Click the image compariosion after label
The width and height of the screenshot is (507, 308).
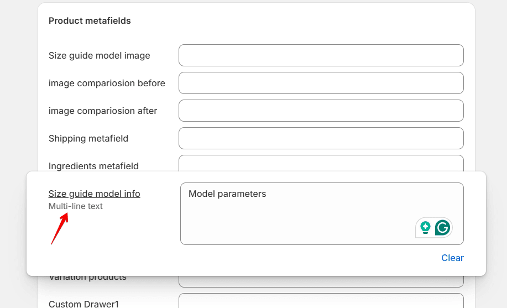pyautogui.click(x=103, y=111)
